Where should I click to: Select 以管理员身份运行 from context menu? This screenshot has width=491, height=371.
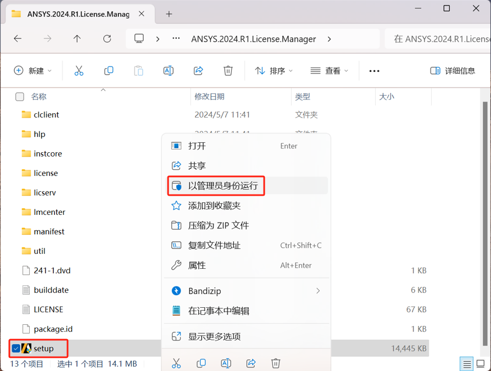[x=222, y=186]
